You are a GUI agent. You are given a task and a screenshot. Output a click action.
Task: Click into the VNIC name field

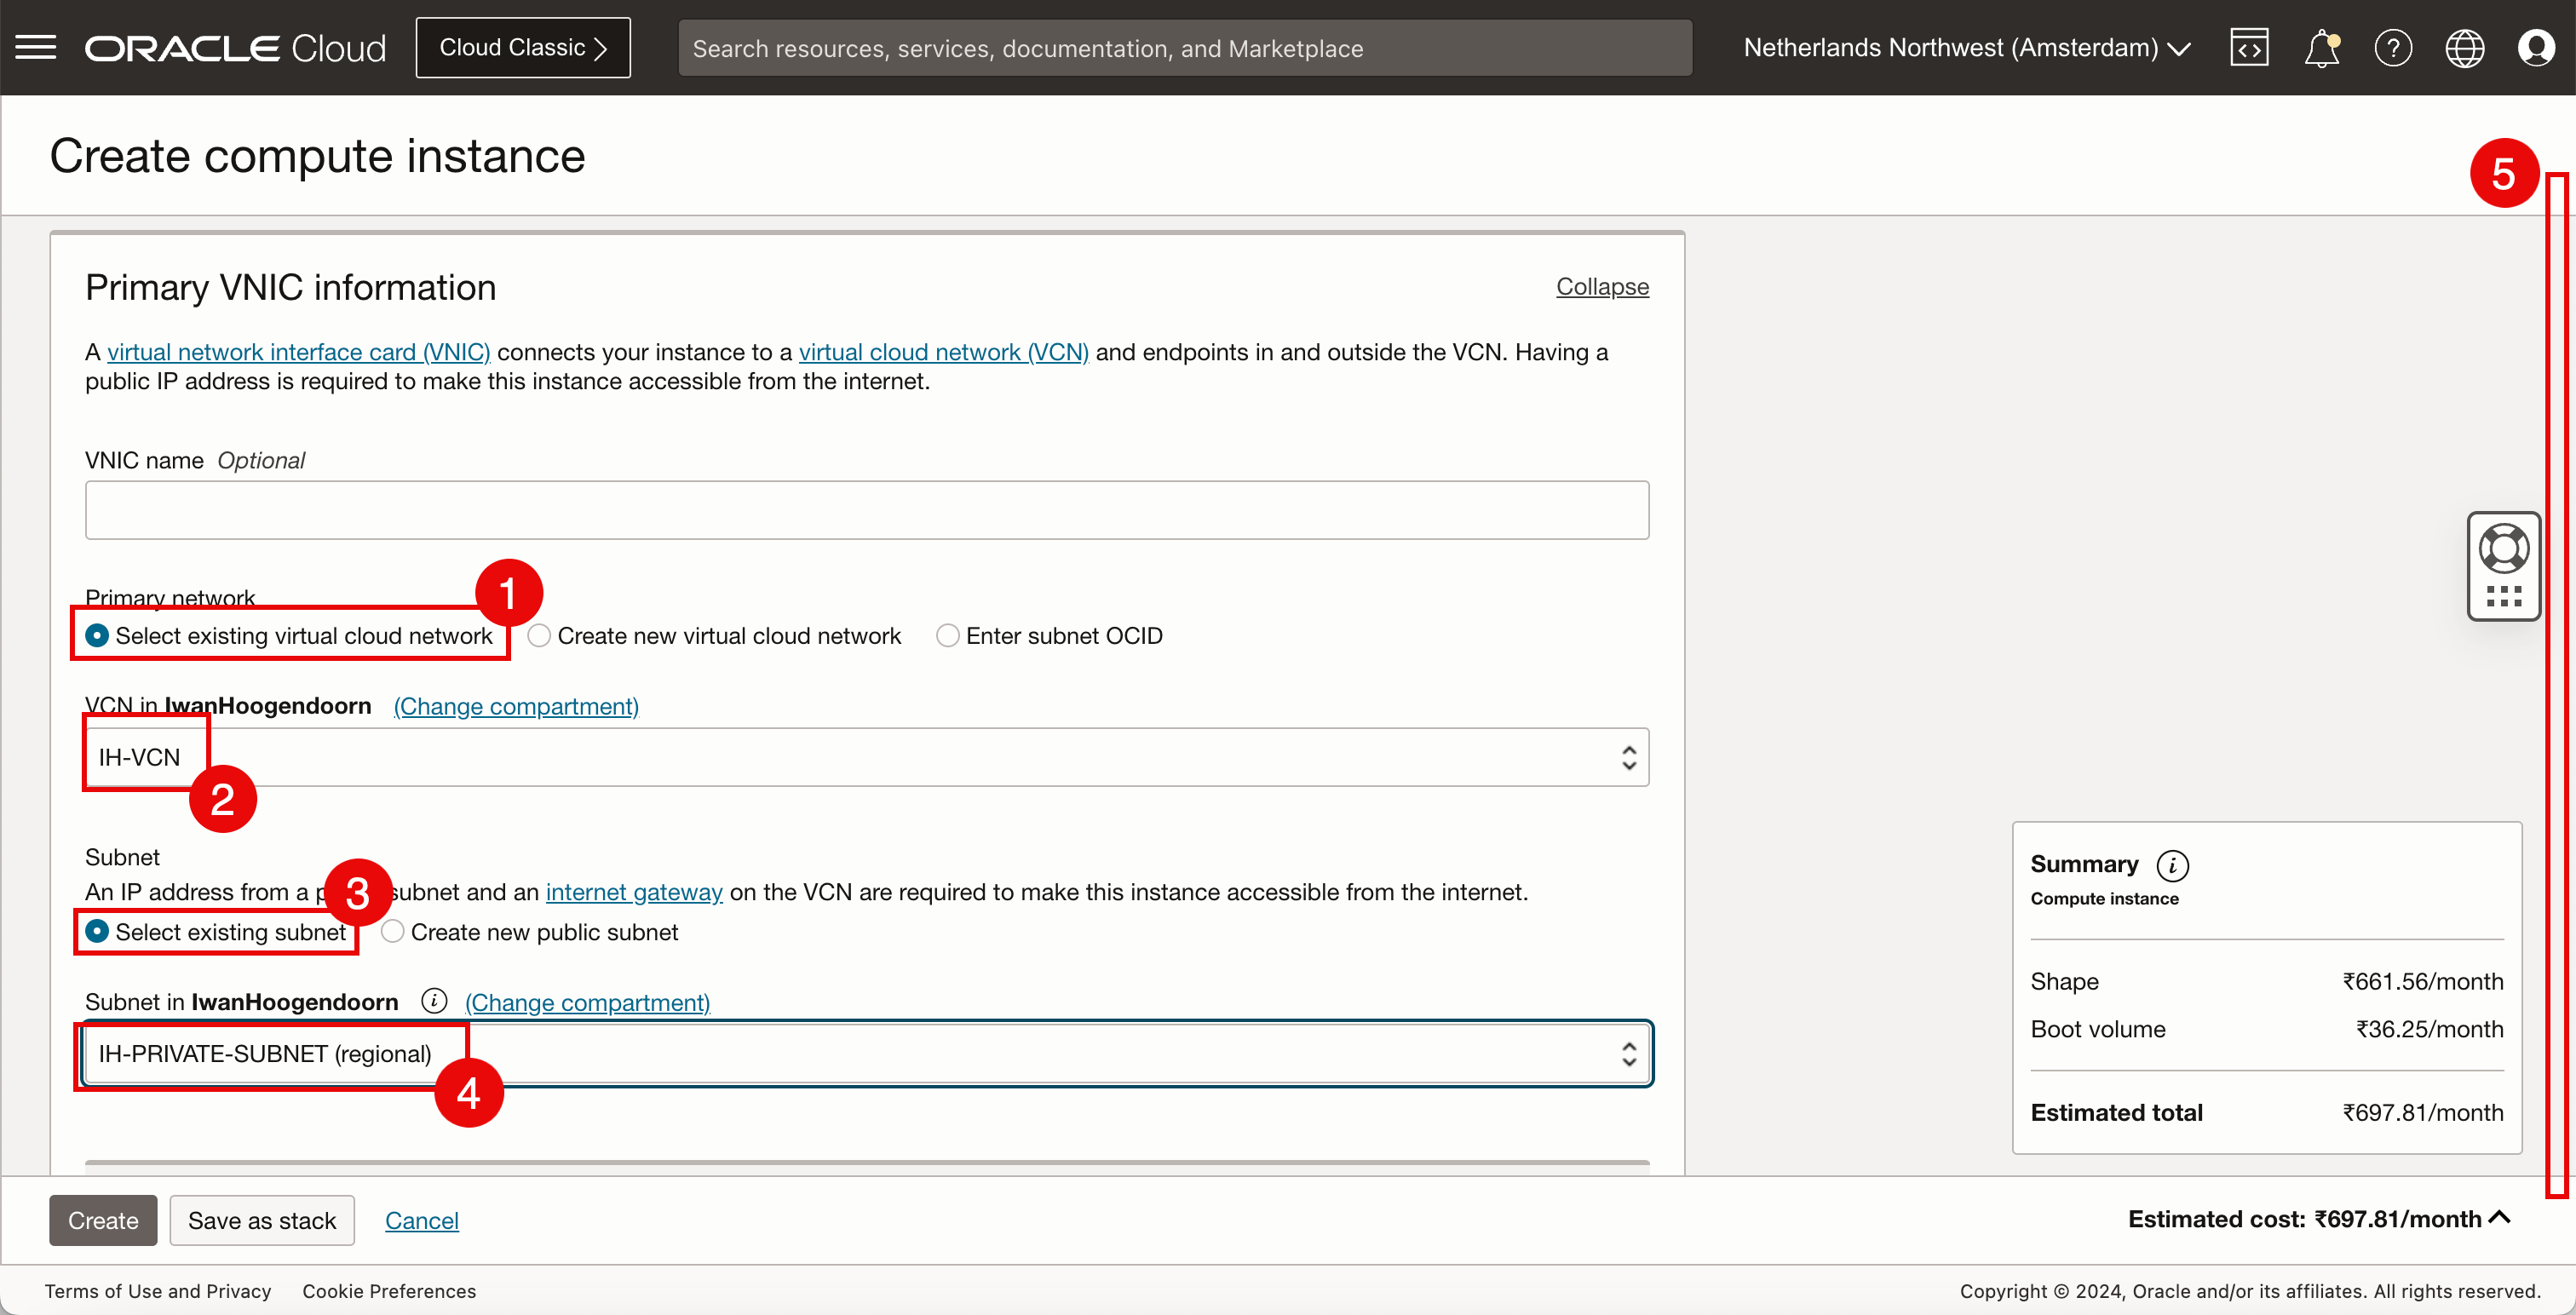point(866,510)
